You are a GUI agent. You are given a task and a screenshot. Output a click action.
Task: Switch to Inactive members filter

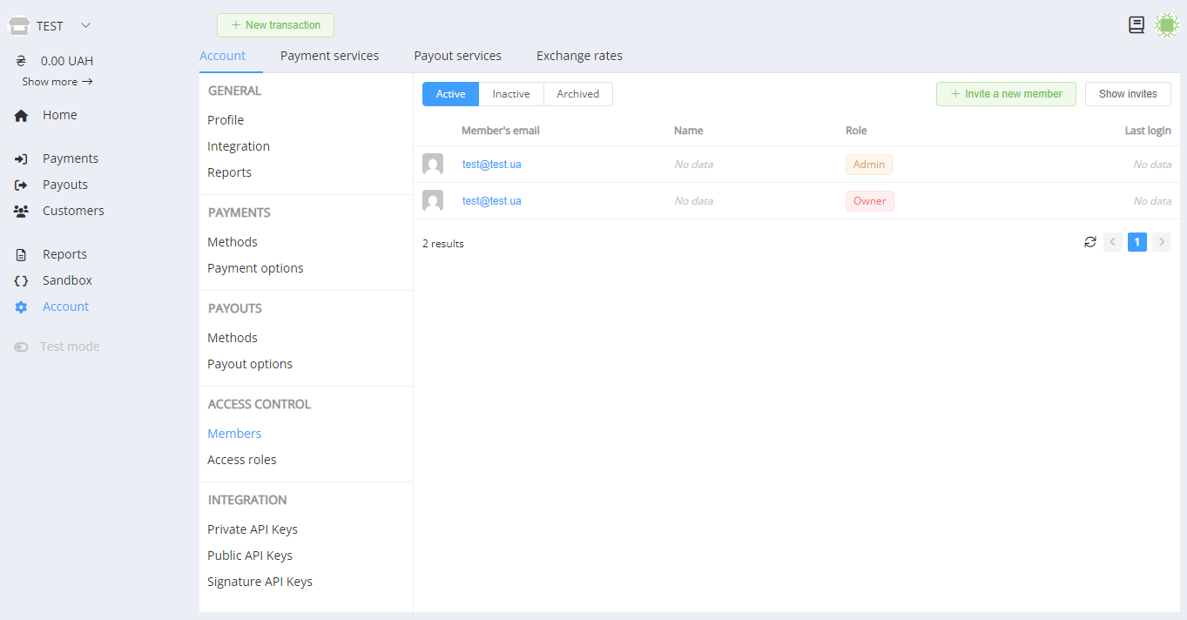point(510,94)
